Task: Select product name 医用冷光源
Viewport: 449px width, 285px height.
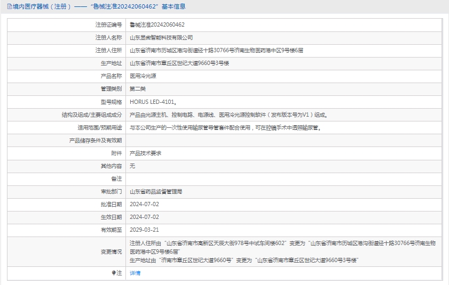Action: [143, 76]
